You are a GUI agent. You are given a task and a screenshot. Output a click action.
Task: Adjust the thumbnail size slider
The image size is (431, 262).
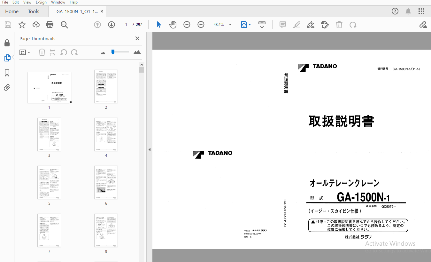[x=113, y=52]
